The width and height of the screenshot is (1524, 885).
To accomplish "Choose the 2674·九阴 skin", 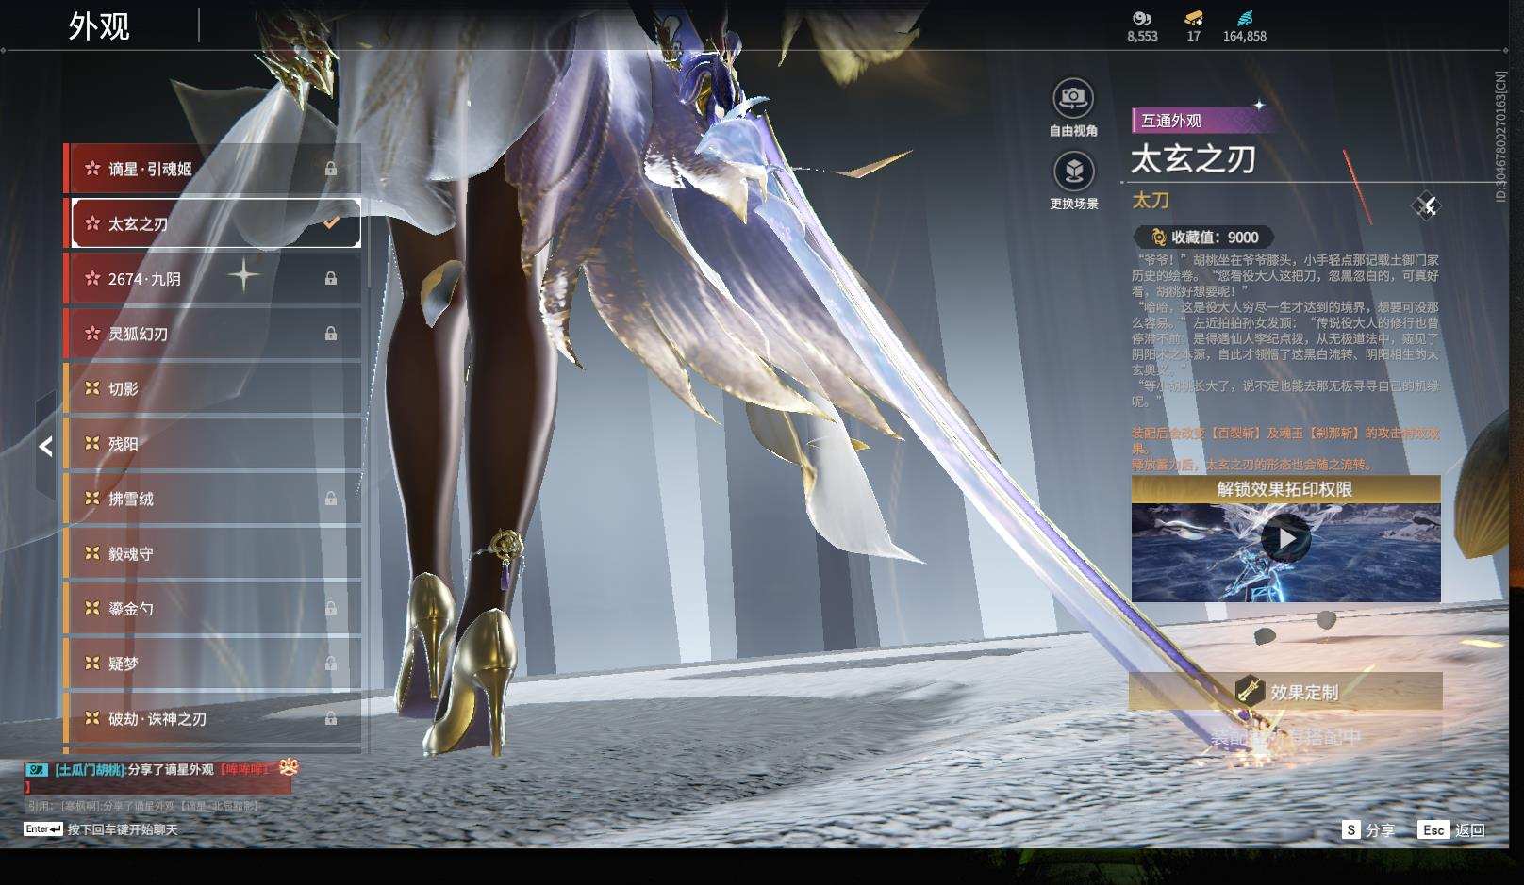I will (x=212, y=278).
